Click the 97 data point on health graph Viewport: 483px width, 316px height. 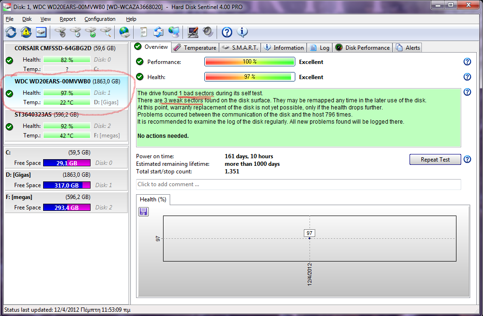(310, 238)
